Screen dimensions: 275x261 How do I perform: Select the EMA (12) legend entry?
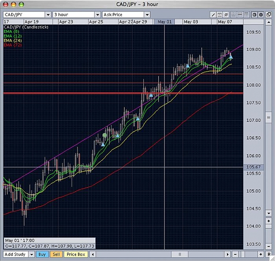[x=13, y=36]
